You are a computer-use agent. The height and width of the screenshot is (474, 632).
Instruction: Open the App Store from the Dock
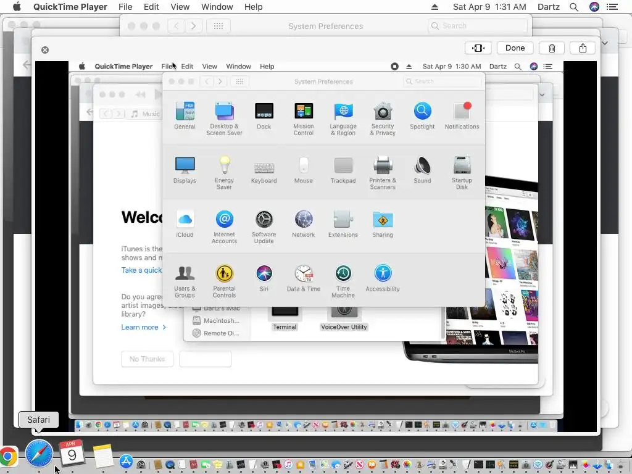pyautogui.click(x=126, y=461)
